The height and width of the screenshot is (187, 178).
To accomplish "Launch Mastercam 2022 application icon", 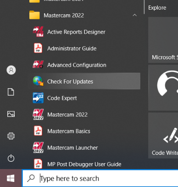I will pos(38,114).
